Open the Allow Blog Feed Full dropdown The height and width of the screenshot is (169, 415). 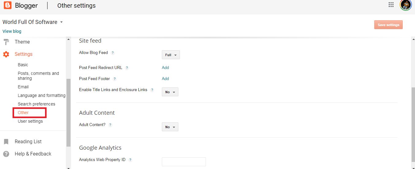pos(171,55)
